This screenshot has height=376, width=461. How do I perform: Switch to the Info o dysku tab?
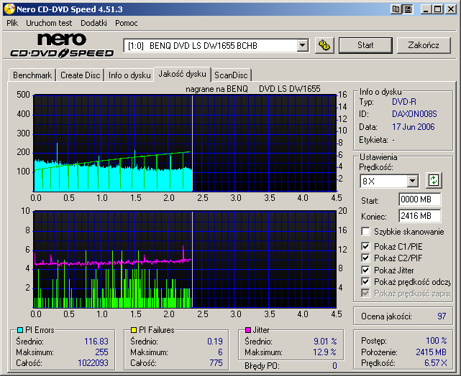click(129, 75)
